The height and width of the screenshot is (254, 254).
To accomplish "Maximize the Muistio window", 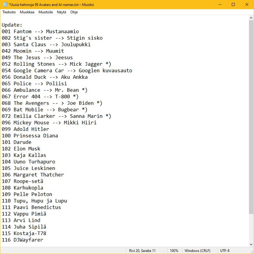I will pos(233,4).
